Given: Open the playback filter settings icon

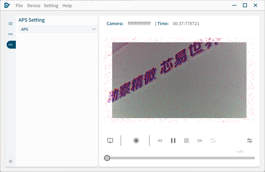Looking at the screenshot, I should click(x=249, y=141).
